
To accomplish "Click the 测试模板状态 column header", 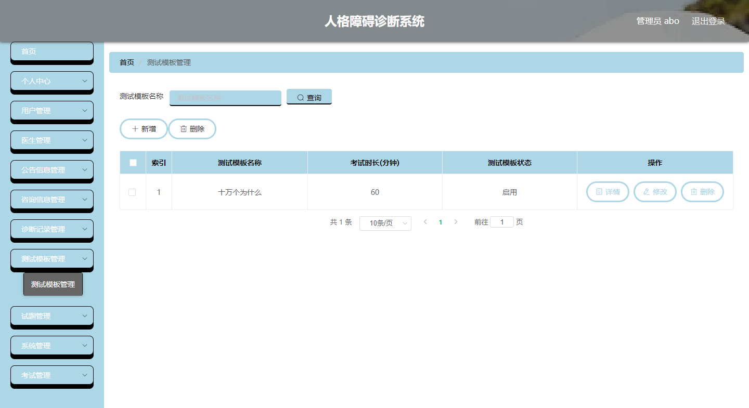I will tap(510, 163).
